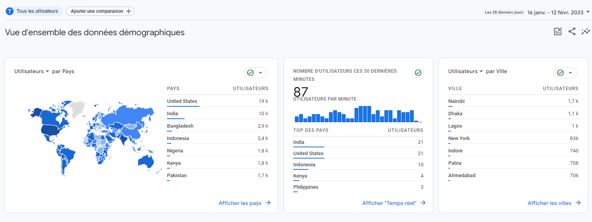
Task: Click the green check icon on the city card
Action: pos(560,73)
